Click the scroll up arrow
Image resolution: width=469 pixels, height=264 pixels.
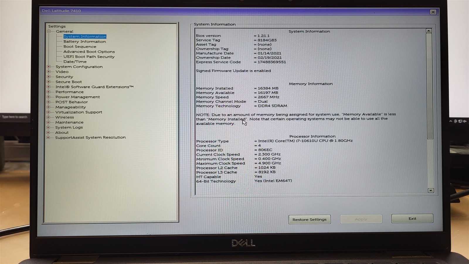429,31
